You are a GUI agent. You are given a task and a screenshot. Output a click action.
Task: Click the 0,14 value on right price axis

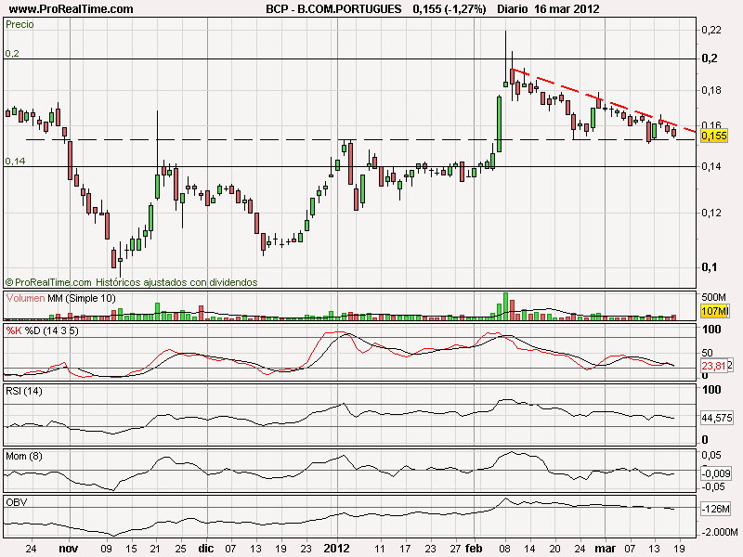tap(711, 166)
